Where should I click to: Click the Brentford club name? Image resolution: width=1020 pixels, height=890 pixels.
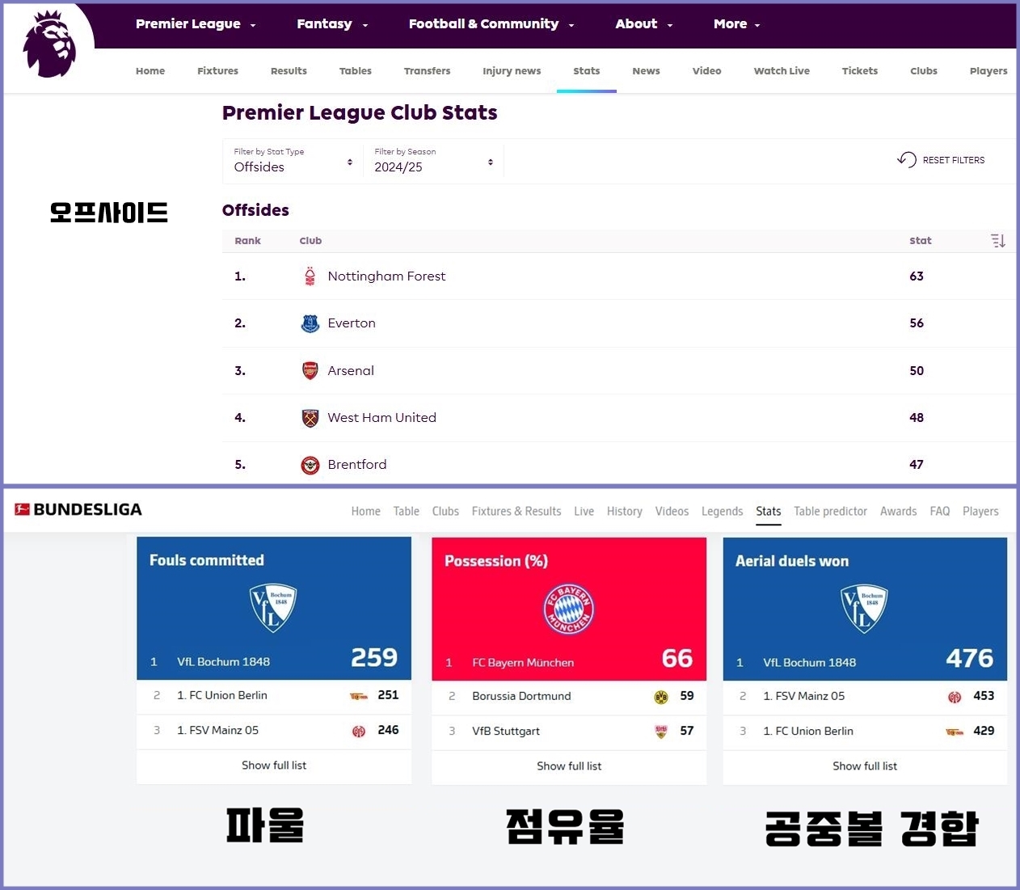click(356, 465)
